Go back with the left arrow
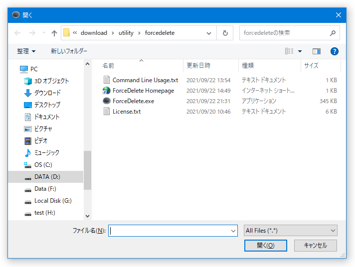 pos(17,33)
